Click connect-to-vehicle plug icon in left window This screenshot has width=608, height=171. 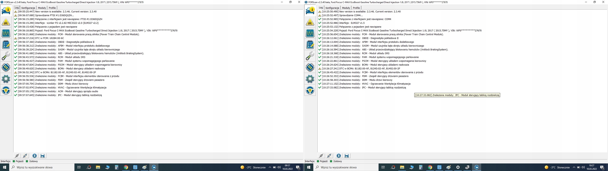(17, 156)
